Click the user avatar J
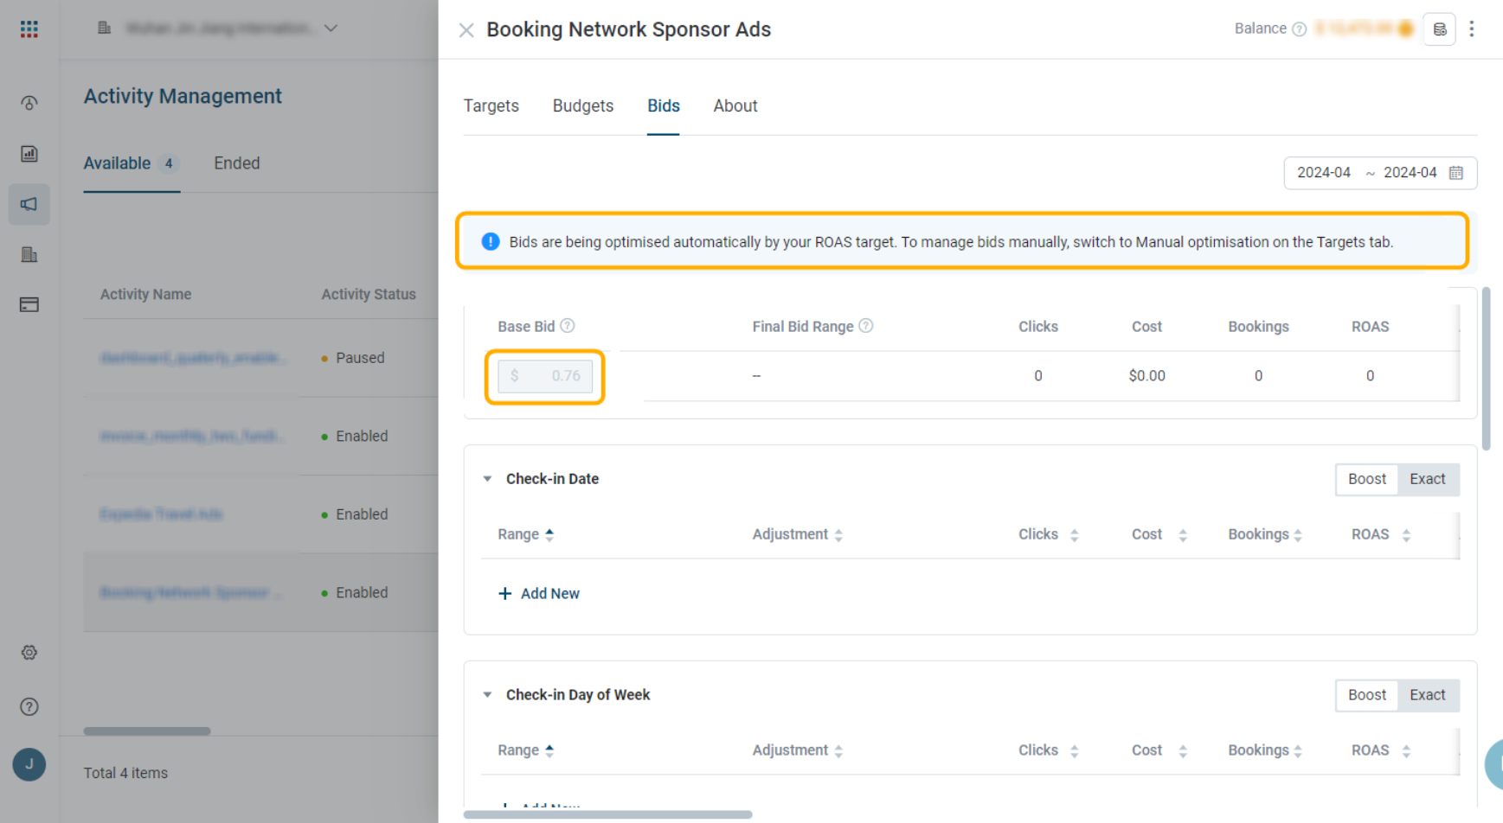This screenshot has height=823, width=1503. coord(29,764)
